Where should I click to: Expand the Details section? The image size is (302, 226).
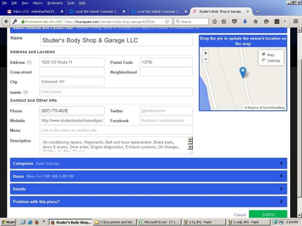click(148, 189)
